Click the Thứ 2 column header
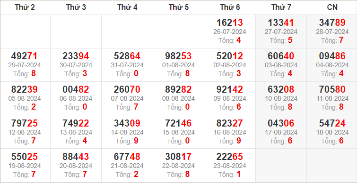 point(25,8)
